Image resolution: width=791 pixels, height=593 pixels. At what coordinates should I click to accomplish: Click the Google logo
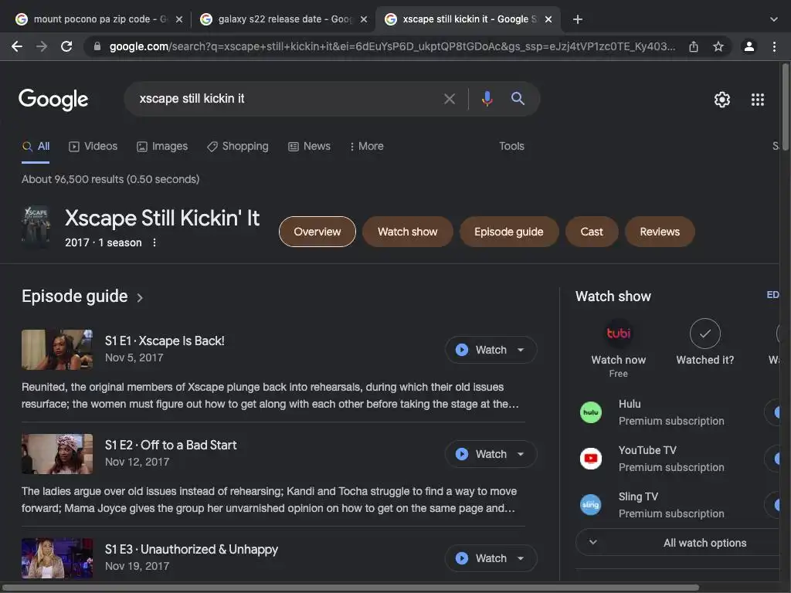(x=53, y=100)
